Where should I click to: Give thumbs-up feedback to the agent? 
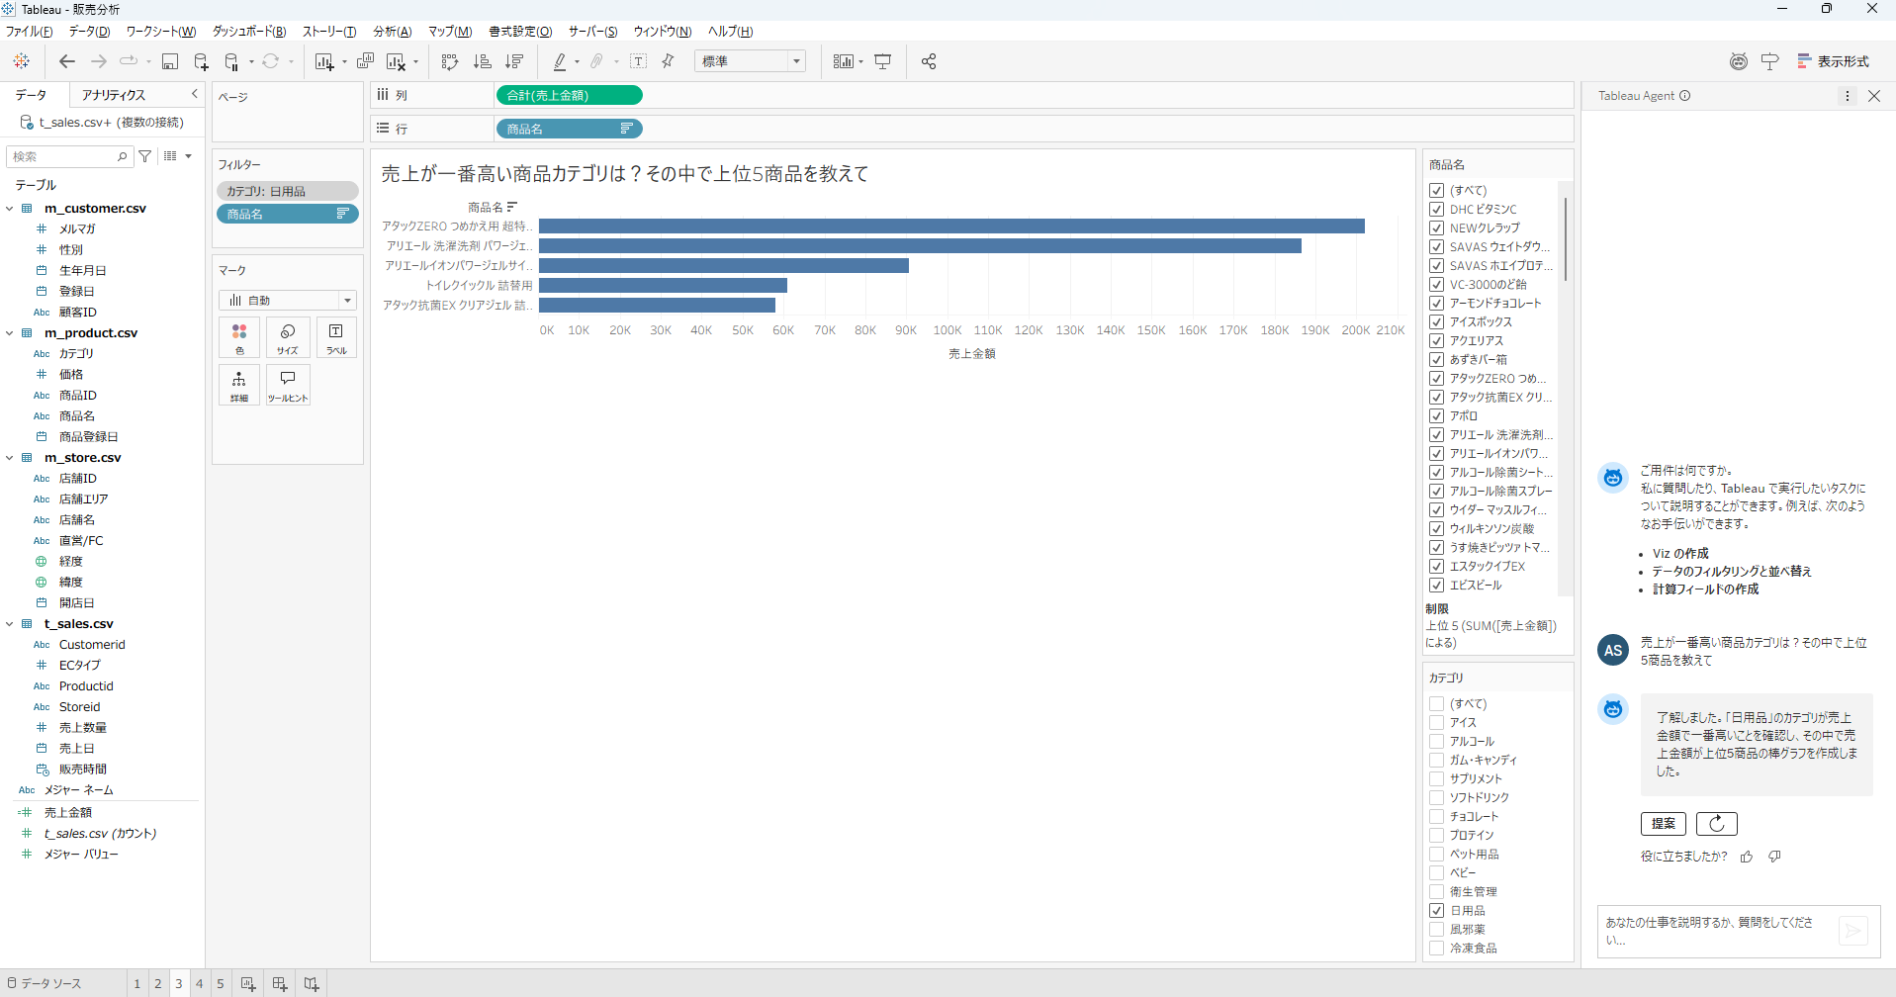click(x=1747, y=857)
